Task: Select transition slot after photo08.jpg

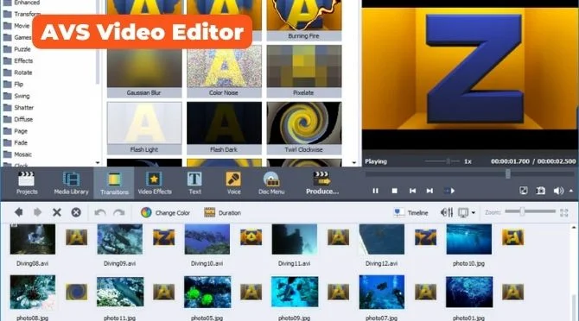Action: tap(76, 292)
